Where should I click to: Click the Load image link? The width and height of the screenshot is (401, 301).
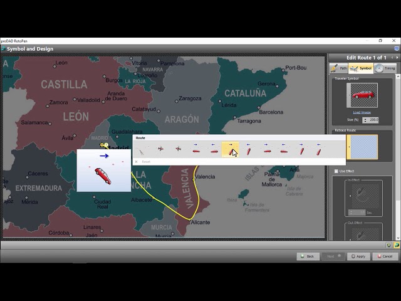coord(362,112)
